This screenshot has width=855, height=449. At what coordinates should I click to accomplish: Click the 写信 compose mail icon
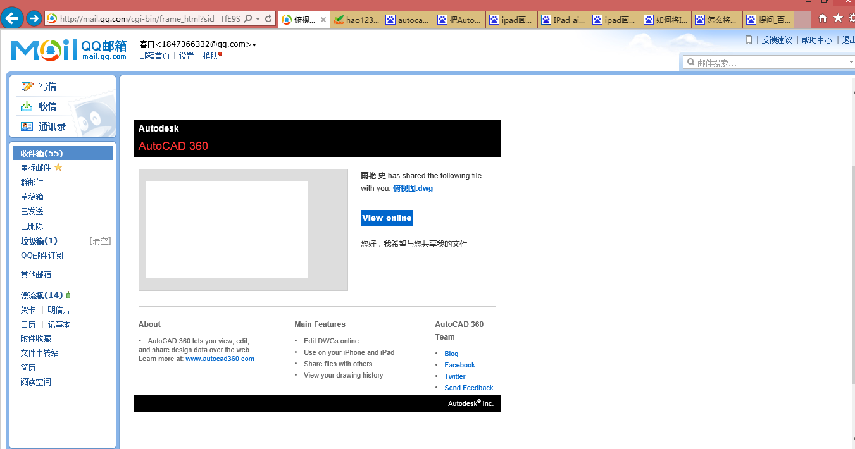(27, 87)
